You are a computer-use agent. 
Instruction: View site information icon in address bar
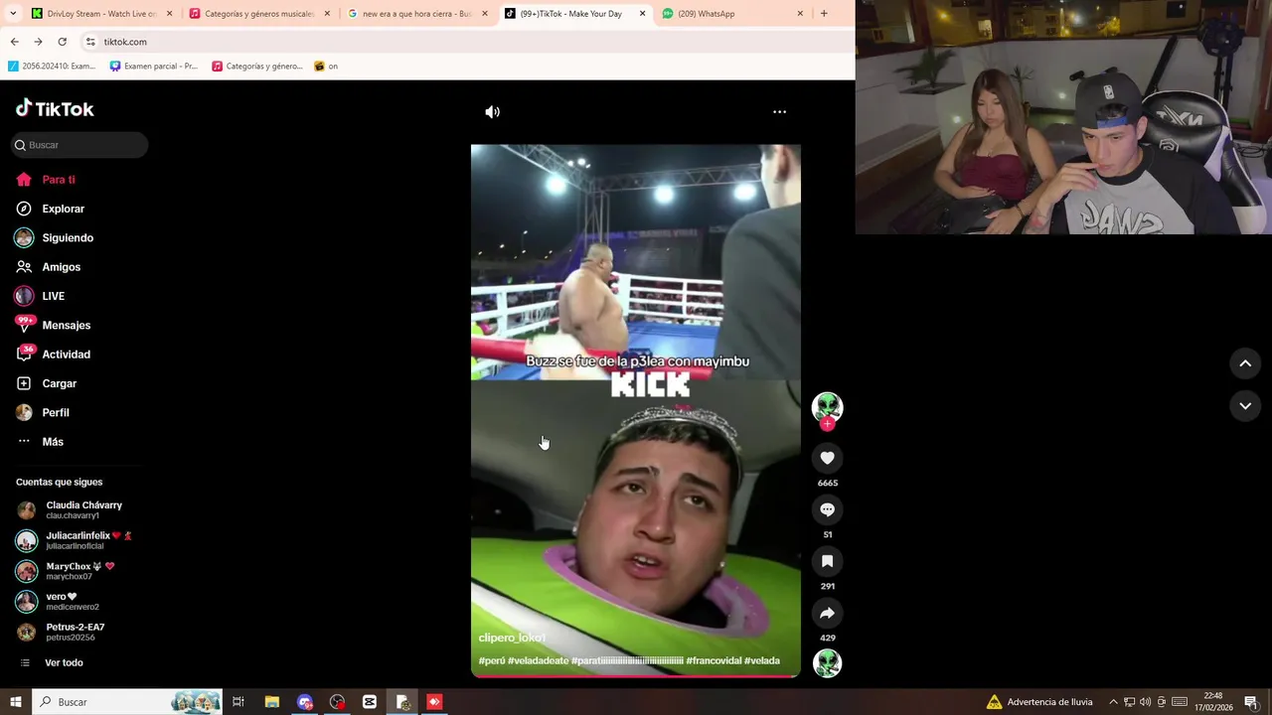pyautogui.click(x=90, y=42)
